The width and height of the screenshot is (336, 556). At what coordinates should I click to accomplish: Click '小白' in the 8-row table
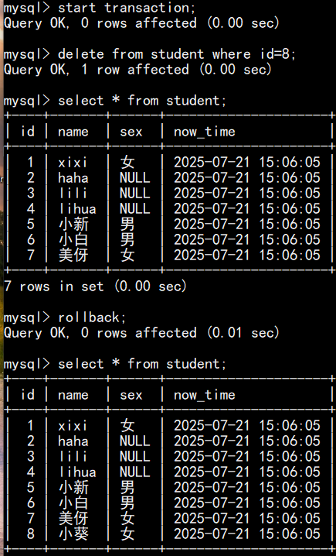pyautogui.click(x=73, y=503)
